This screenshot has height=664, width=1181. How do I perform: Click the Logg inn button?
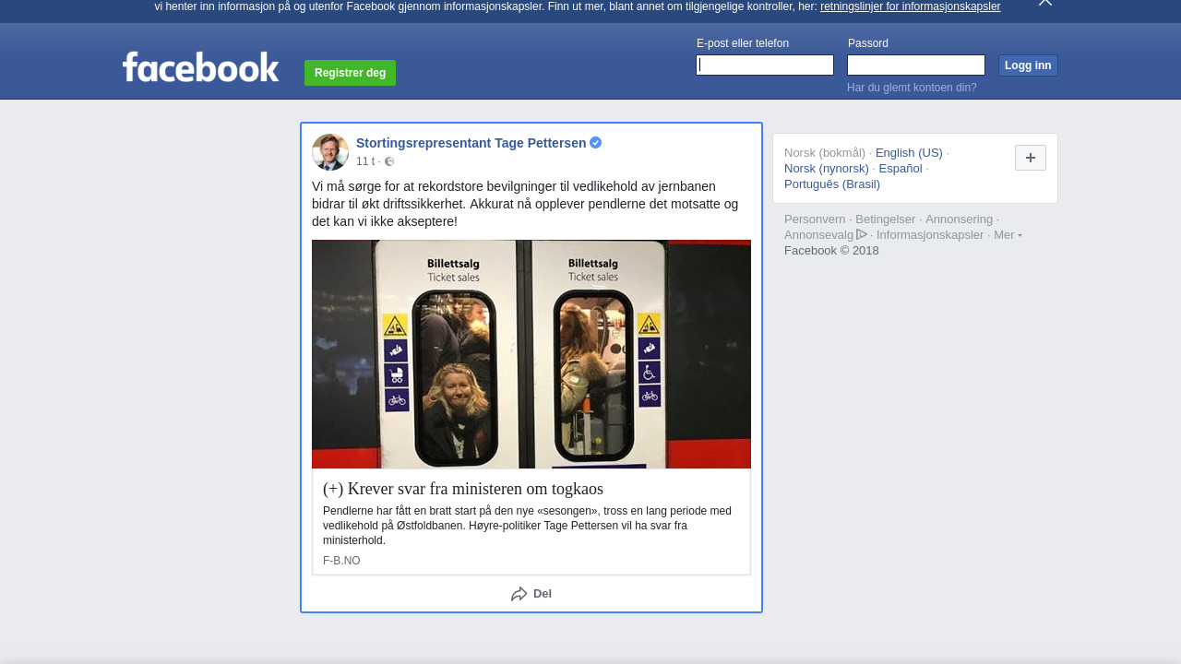pos(1028,65)
